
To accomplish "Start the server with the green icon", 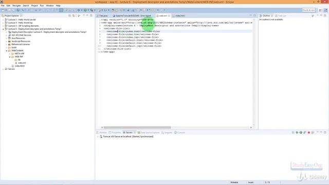I will [301, 133].
